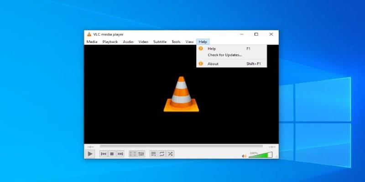Open the Subtitle menu
The width and height of the screenshot is (365, 182).
click(160, 42)
